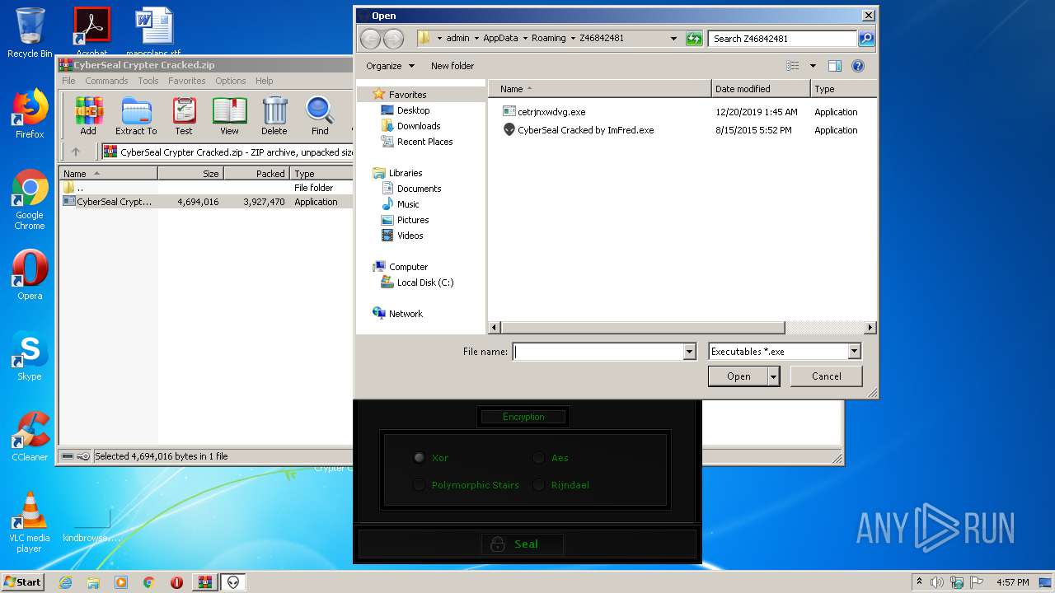The height and width of the screenshot is (593, 1055).
Task: Click WinRAR Add toolbar icon
Action: [x=88, y=116]
